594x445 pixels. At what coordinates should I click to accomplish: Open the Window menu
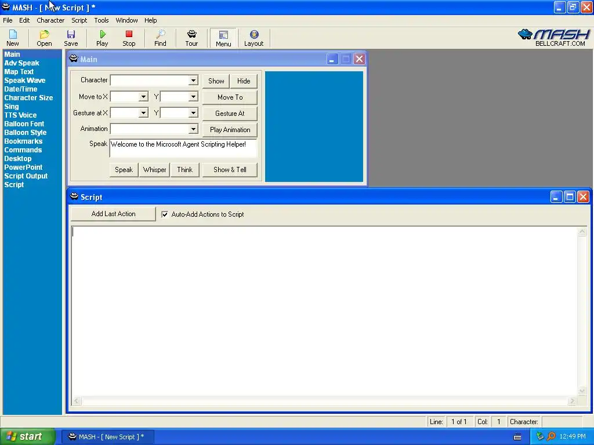[126, 20]
